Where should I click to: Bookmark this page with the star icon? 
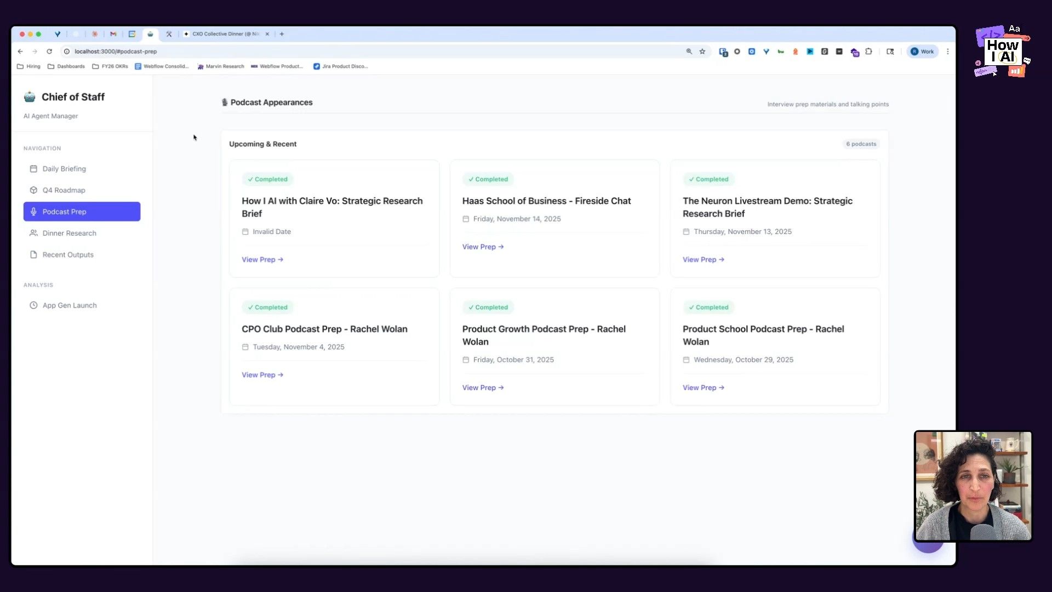702,52
